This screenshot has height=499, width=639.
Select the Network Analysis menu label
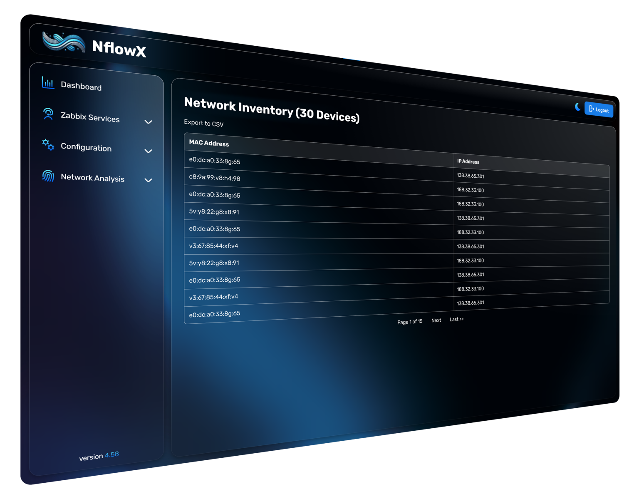coord(92,178)
